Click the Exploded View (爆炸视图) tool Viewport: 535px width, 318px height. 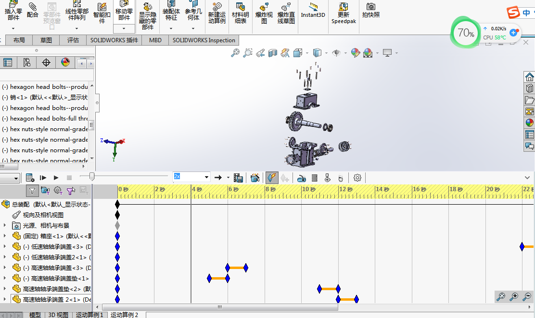coord(264,13)
